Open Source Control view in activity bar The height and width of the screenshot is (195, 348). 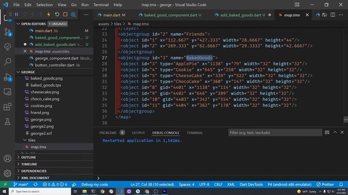(8, 32)
